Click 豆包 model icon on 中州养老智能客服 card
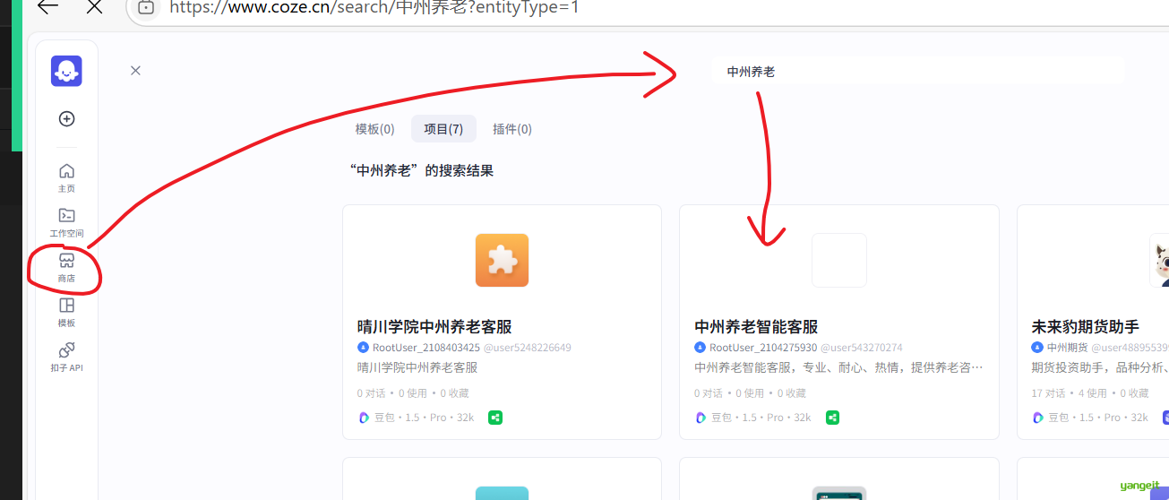The width and height of the screenshot is (1169, 500). (x=701, y=418)
